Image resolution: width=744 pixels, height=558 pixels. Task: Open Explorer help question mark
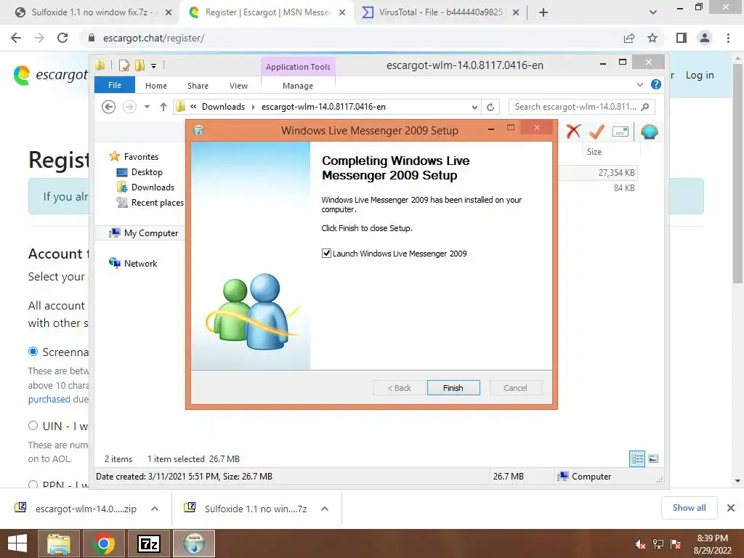656,84
